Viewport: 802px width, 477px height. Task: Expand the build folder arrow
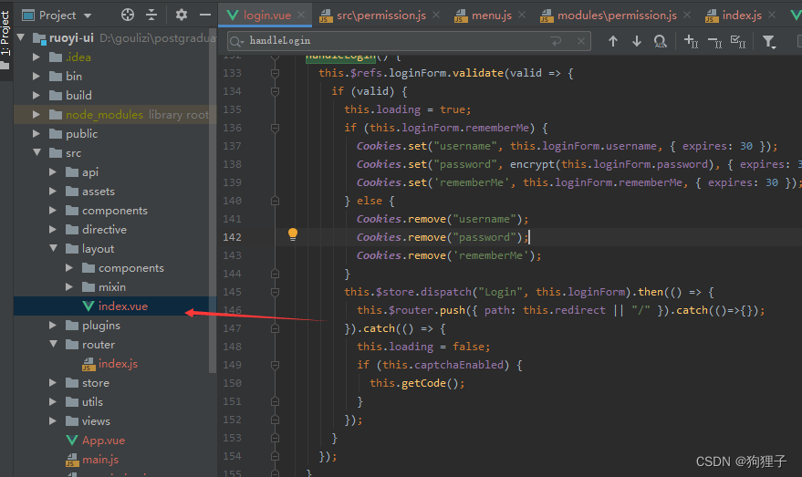click(36, 95)
